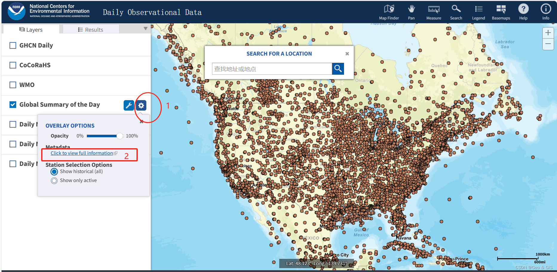557x272 pixels.
Task: Open the Info panel
Action: [x=546, y=12]
